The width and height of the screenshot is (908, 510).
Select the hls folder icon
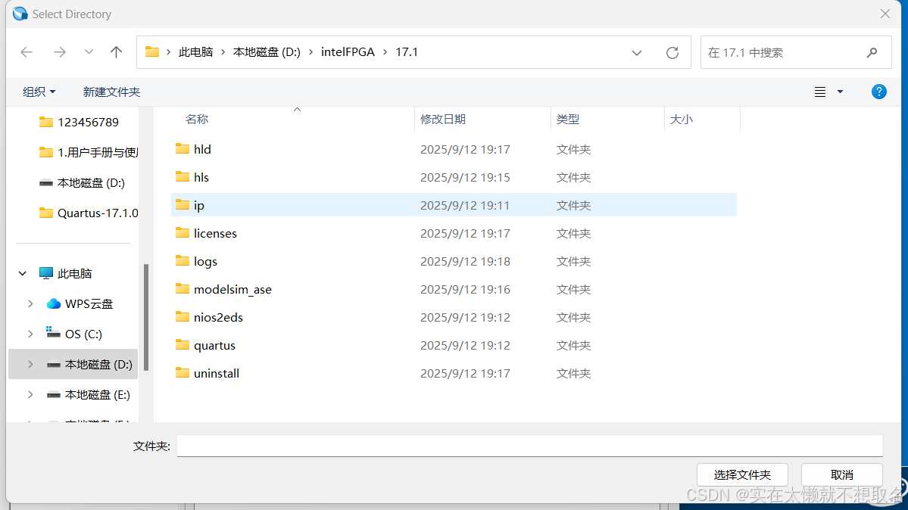coord(183,176)
